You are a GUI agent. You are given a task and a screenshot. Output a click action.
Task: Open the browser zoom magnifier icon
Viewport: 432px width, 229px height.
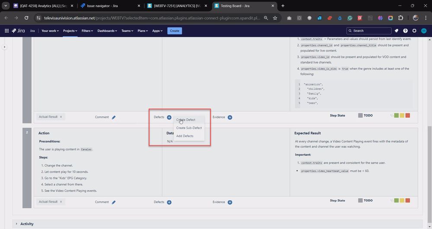266,18
